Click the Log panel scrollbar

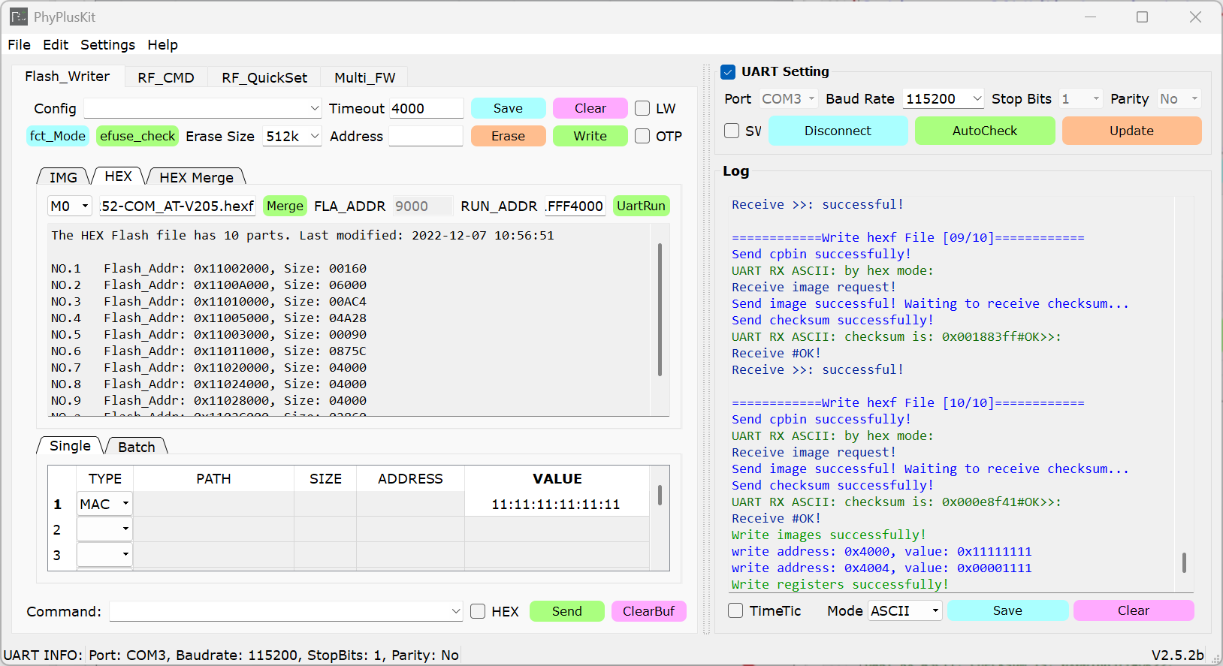(1184, 563)
